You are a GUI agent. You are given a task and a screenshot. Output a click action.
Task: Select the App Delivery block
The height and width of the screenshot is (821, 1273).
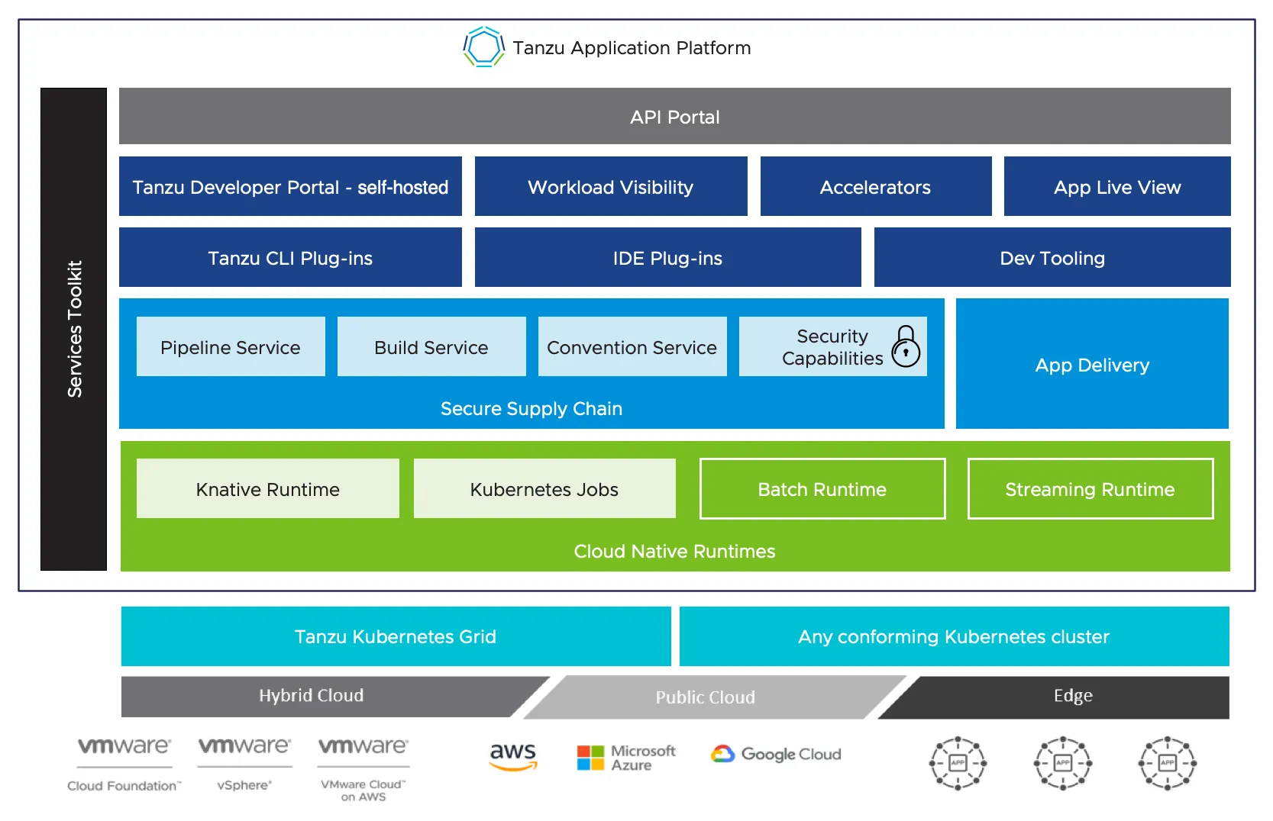[x=1092, y=364]
